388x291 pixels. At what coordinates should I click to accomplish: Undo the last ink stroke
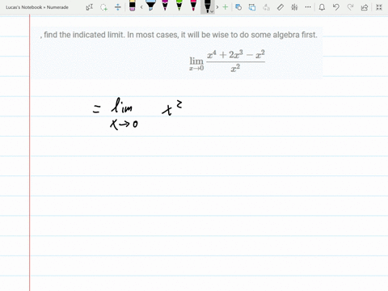pos(335,7)
